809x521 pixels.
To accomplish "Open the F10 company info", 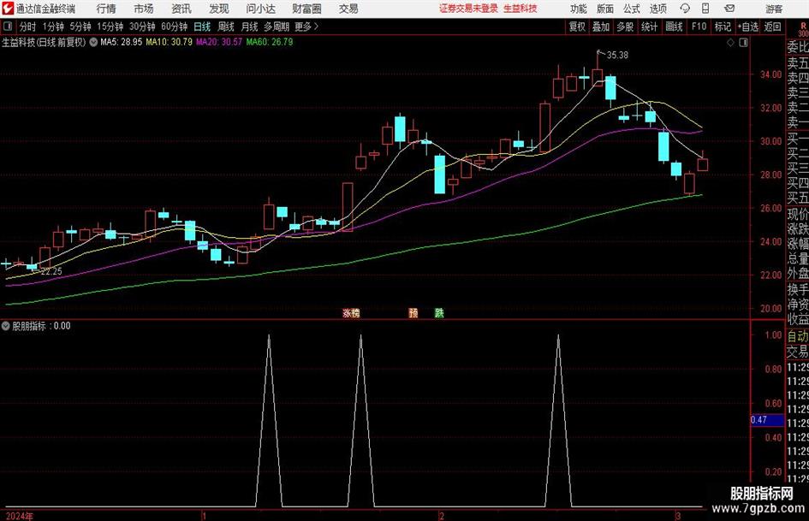I will (699, 27).
